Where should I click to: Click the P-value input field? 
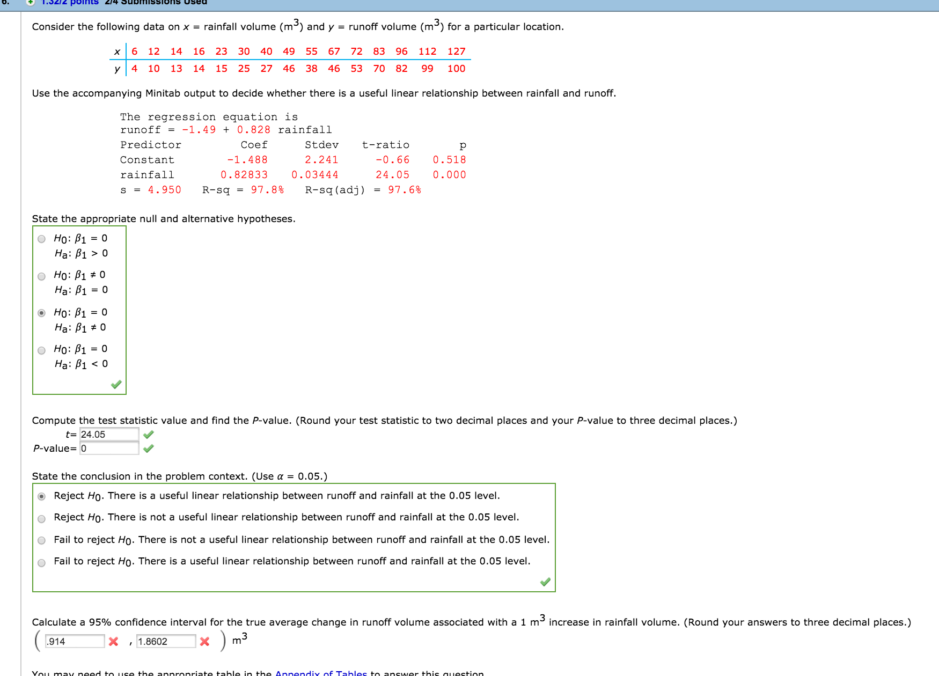[109, 449]
